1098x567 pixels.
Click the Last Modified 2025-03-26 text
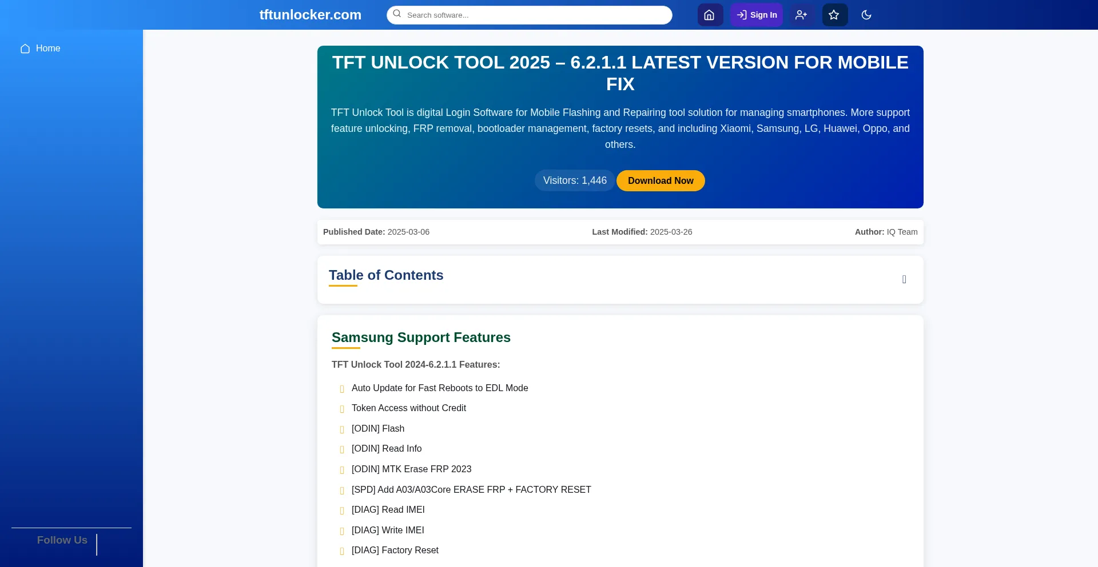tap(642, 232)
